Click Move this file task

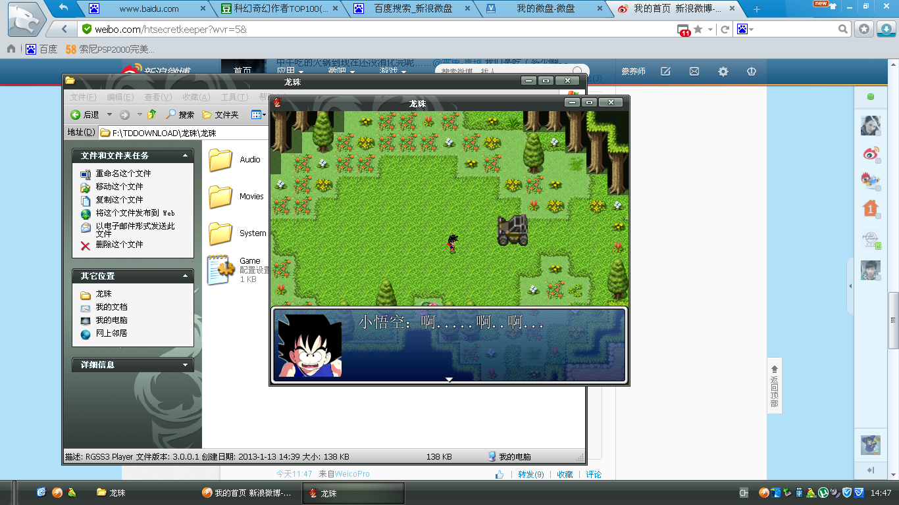pos(112,187)
